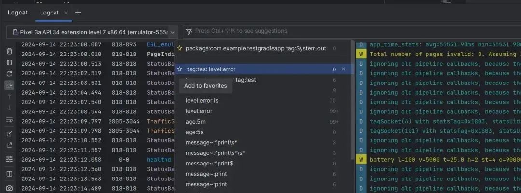The width and height of the screenshot is (521, 193).
Task: Restart Logcat with the circular arrow icon
Action: 9,74
